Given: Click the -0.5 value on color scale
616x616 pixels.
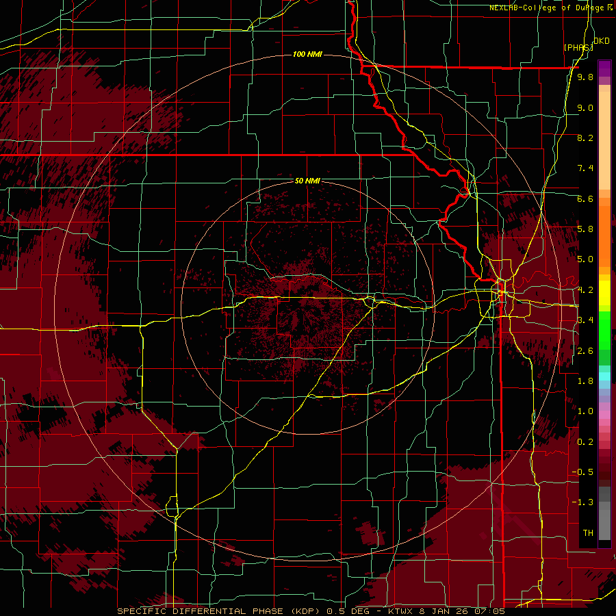Looking at the screenshot, I should (582, 472).
